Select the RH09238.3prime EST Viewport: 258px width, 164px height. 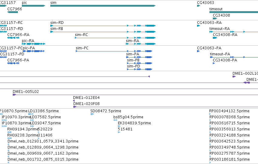9,138
